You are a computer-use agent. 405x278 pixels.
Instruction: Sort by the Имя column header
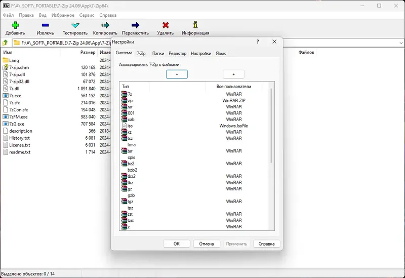coord(31,52)
